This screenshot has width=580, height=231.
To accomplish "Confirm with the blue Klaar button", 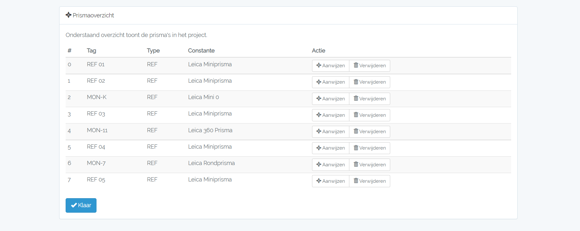I will (81, 205).
